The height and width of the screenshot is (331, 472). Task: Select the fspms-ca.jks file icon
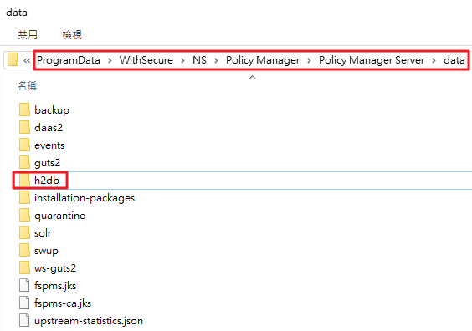point(24,303)
